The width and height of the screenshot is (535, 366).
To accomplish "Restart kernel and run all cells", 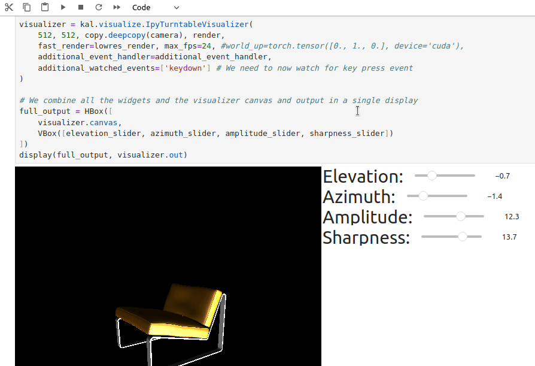I will [x=117, y=7].
